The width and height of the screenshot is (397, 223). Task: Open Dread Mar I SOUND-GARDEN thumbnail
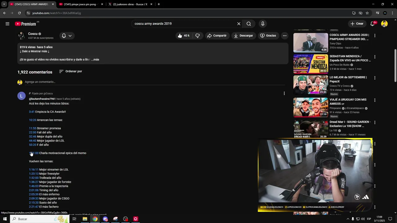pyautogui.click(x=310, y=129)
